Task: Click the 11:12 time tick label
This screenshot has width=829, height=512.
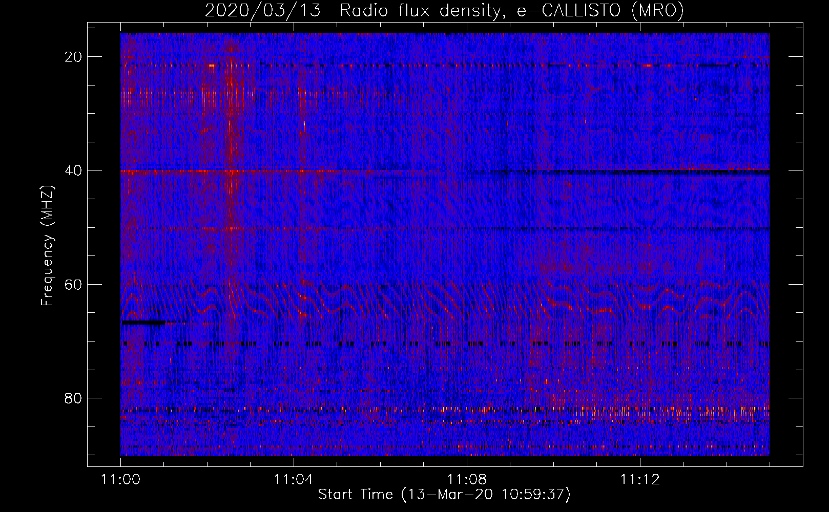Action: coord(640,480)
